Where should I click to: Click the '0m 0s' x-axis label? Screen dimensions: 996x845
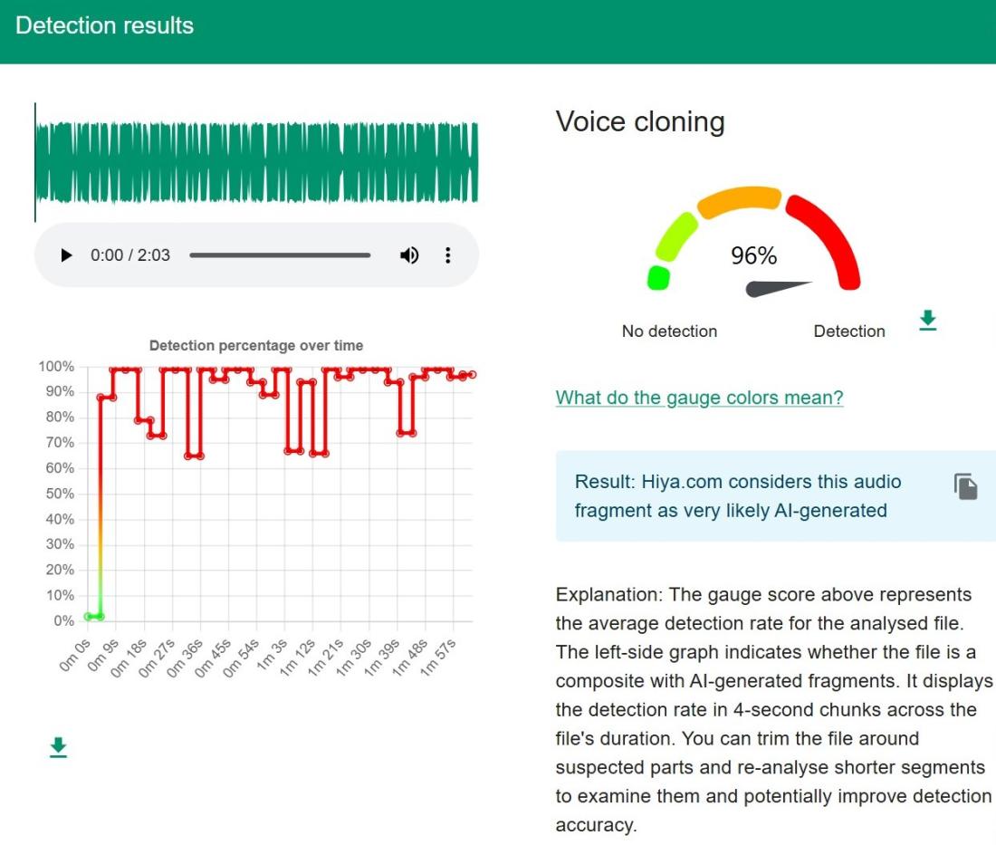point(75,655)
